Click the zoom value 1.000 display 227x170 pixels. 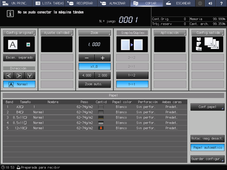point(94,44)
